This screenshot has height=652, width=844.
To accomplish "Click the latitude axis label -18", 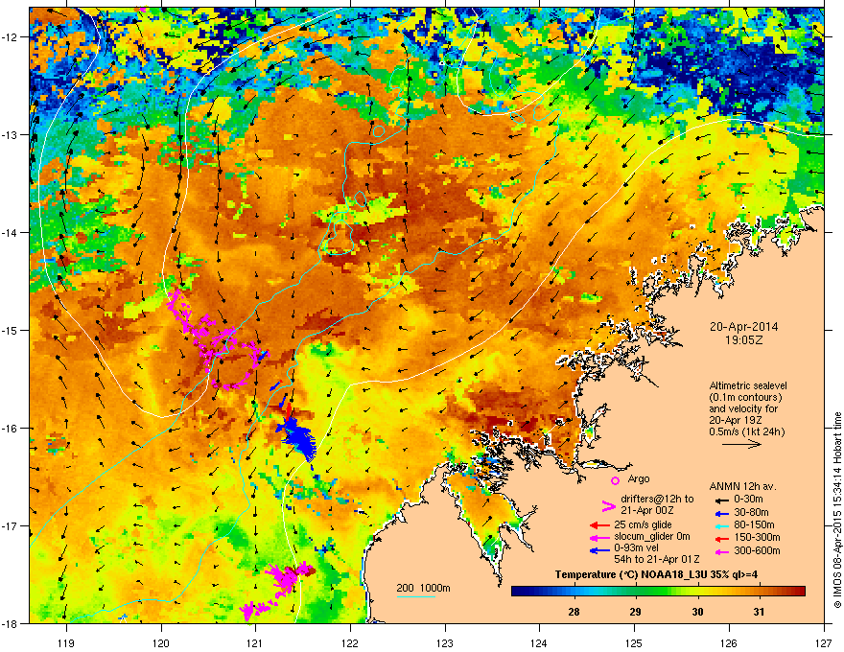I will click(x=11, y=623).
